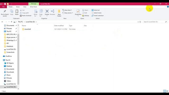The height and width of the screenshot is (95, 169).
Task: Switch to Large icons view
Action: (167, 91)
